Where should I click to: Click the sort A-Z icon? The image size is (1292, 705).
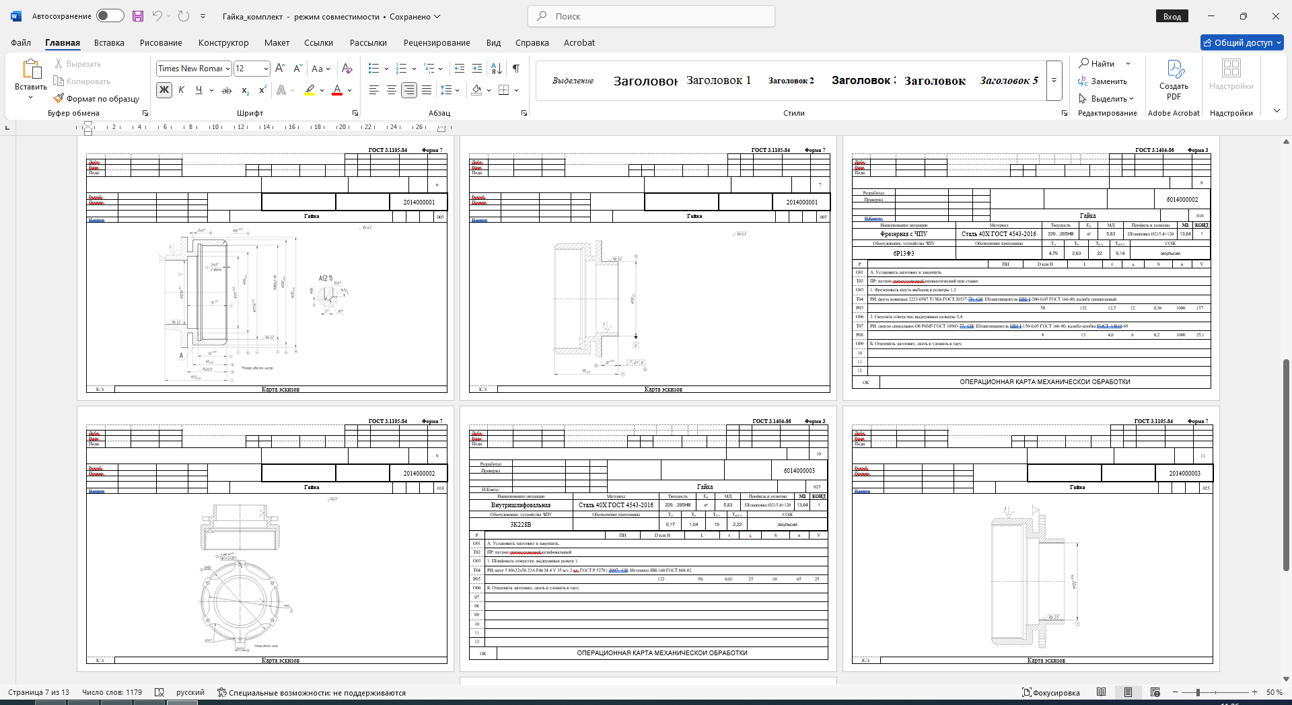tap(497, 68)
